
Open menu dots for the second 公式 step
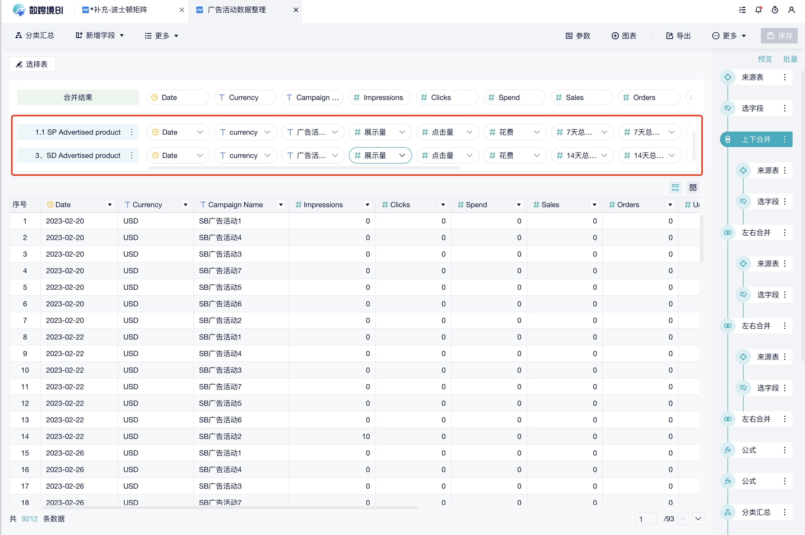785,481
